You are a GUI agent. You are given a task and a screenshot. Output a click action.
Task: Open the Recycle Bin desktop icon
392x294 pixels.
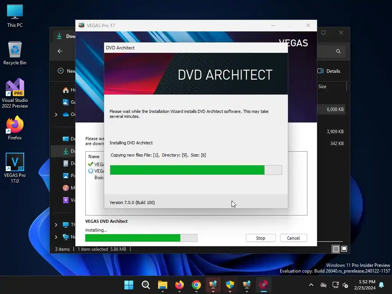pyautogui.click(x=15, y=53)
